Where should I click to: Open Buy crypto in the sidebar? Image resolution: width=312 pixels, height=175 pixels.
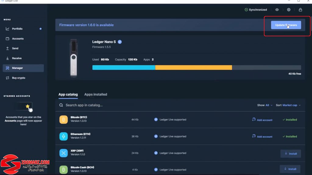click(x=23, y=78)
